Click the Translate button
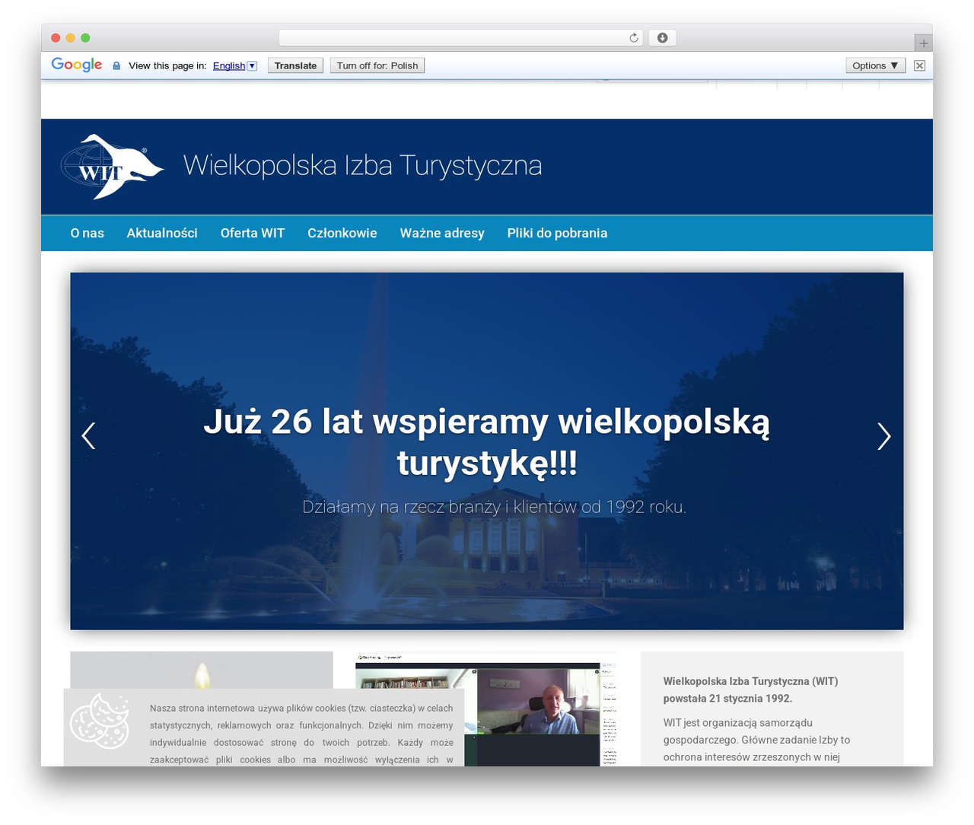The height and width of the screenshot is (825, 974). [x=295, y=65]
